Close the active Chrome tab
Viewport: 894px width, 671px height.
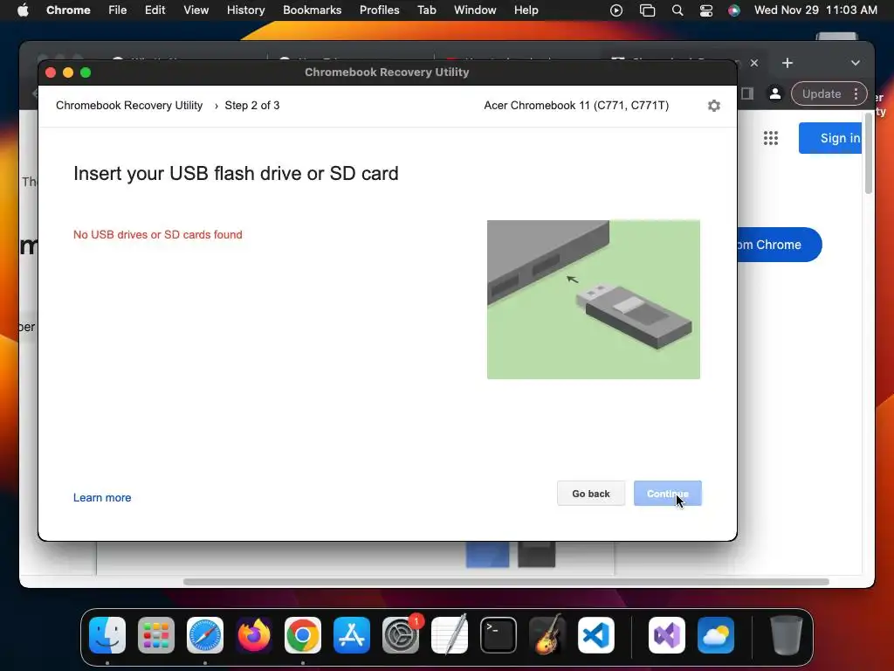pyautogui.click(x=754, y=63)
